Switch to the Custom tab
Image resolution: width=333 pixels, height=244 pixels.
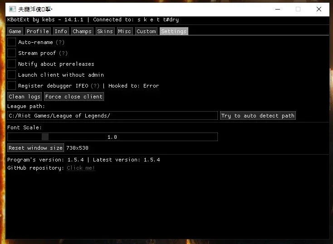click(146, 31)
